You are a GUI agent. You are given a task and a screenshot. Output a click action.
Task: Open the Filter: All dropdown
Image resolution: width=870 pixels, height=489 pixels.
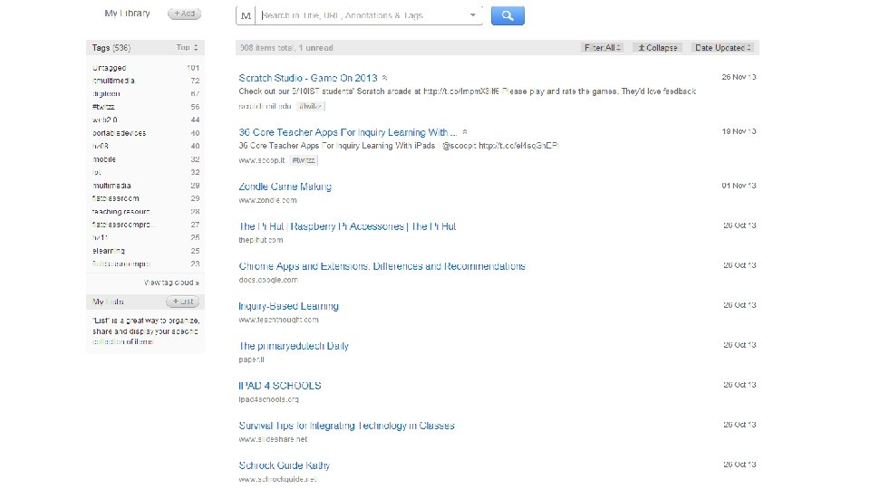point(602,48)
